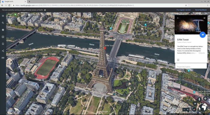Click the Eiffel Tower fireworks photo thumbnail

tap(191, 25)
